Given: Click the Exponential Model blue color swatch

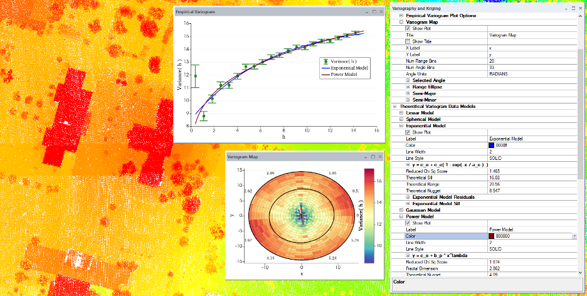Looking at the screenshot, I should (x=492, y=145).
